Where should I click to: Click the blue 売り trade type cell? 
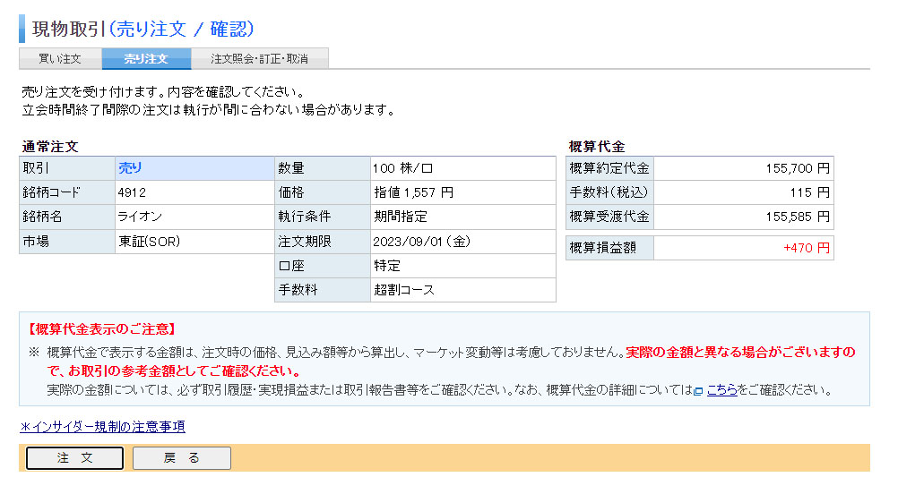pos(131,168)
